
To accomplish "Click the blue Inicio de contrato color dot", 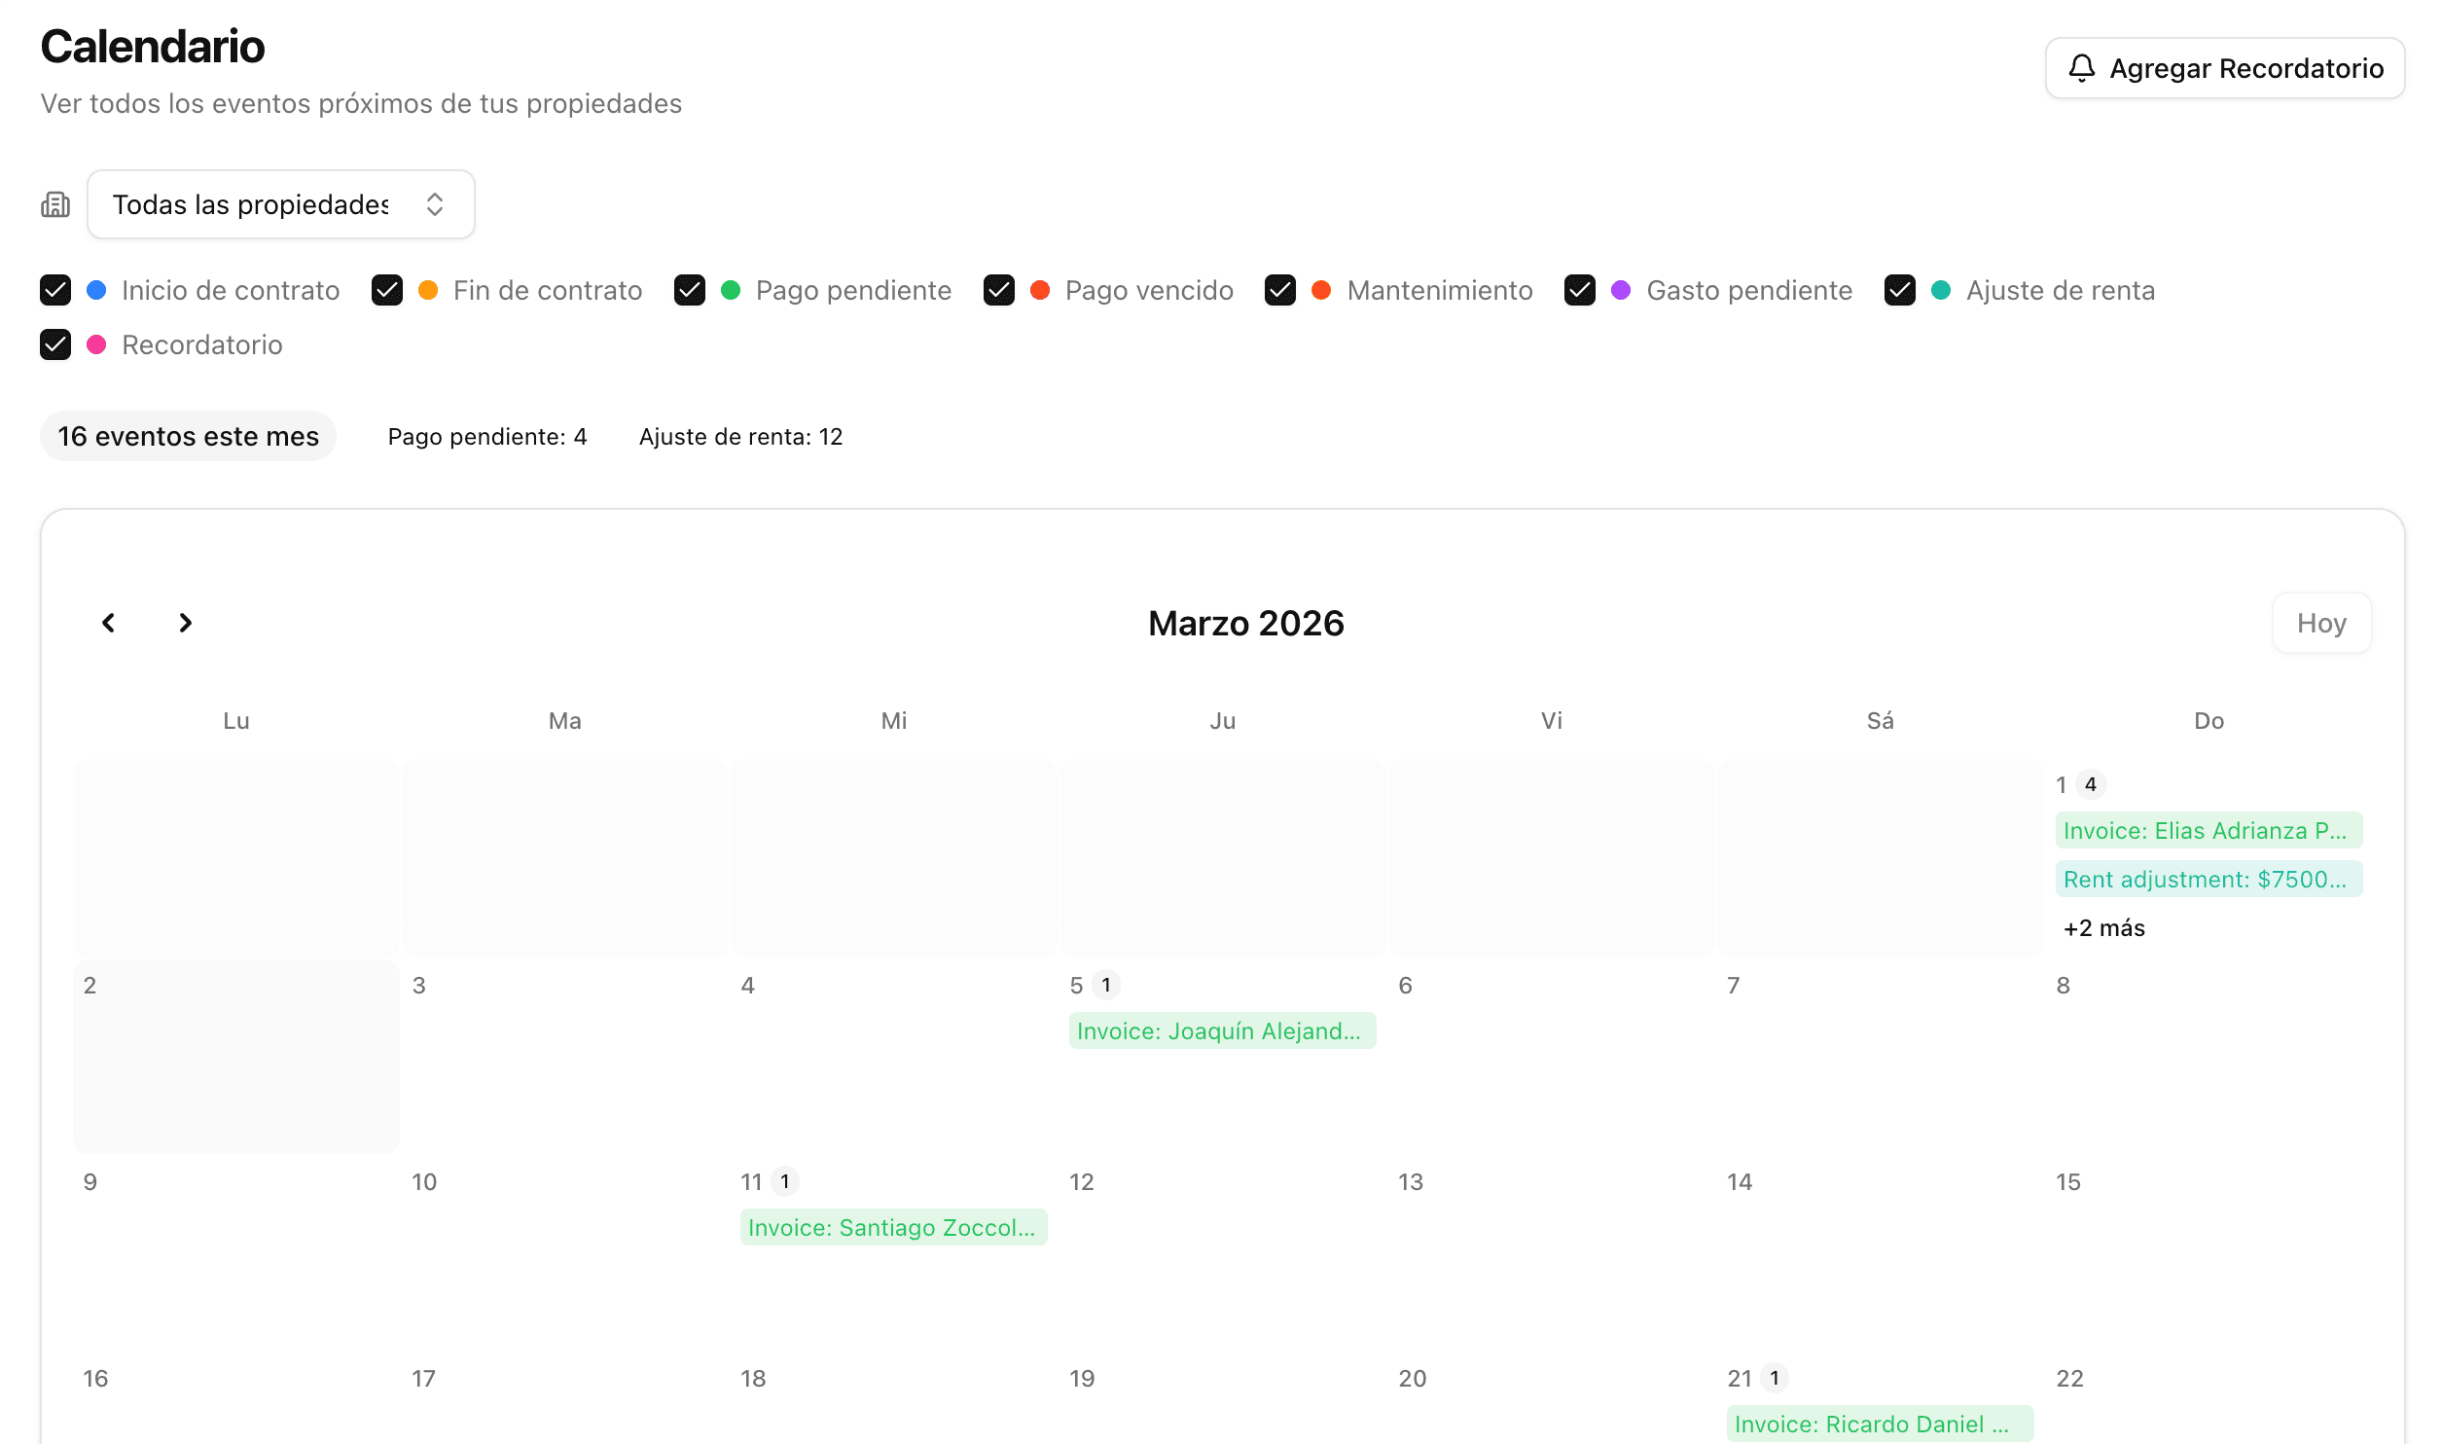I will pos(96,290).
